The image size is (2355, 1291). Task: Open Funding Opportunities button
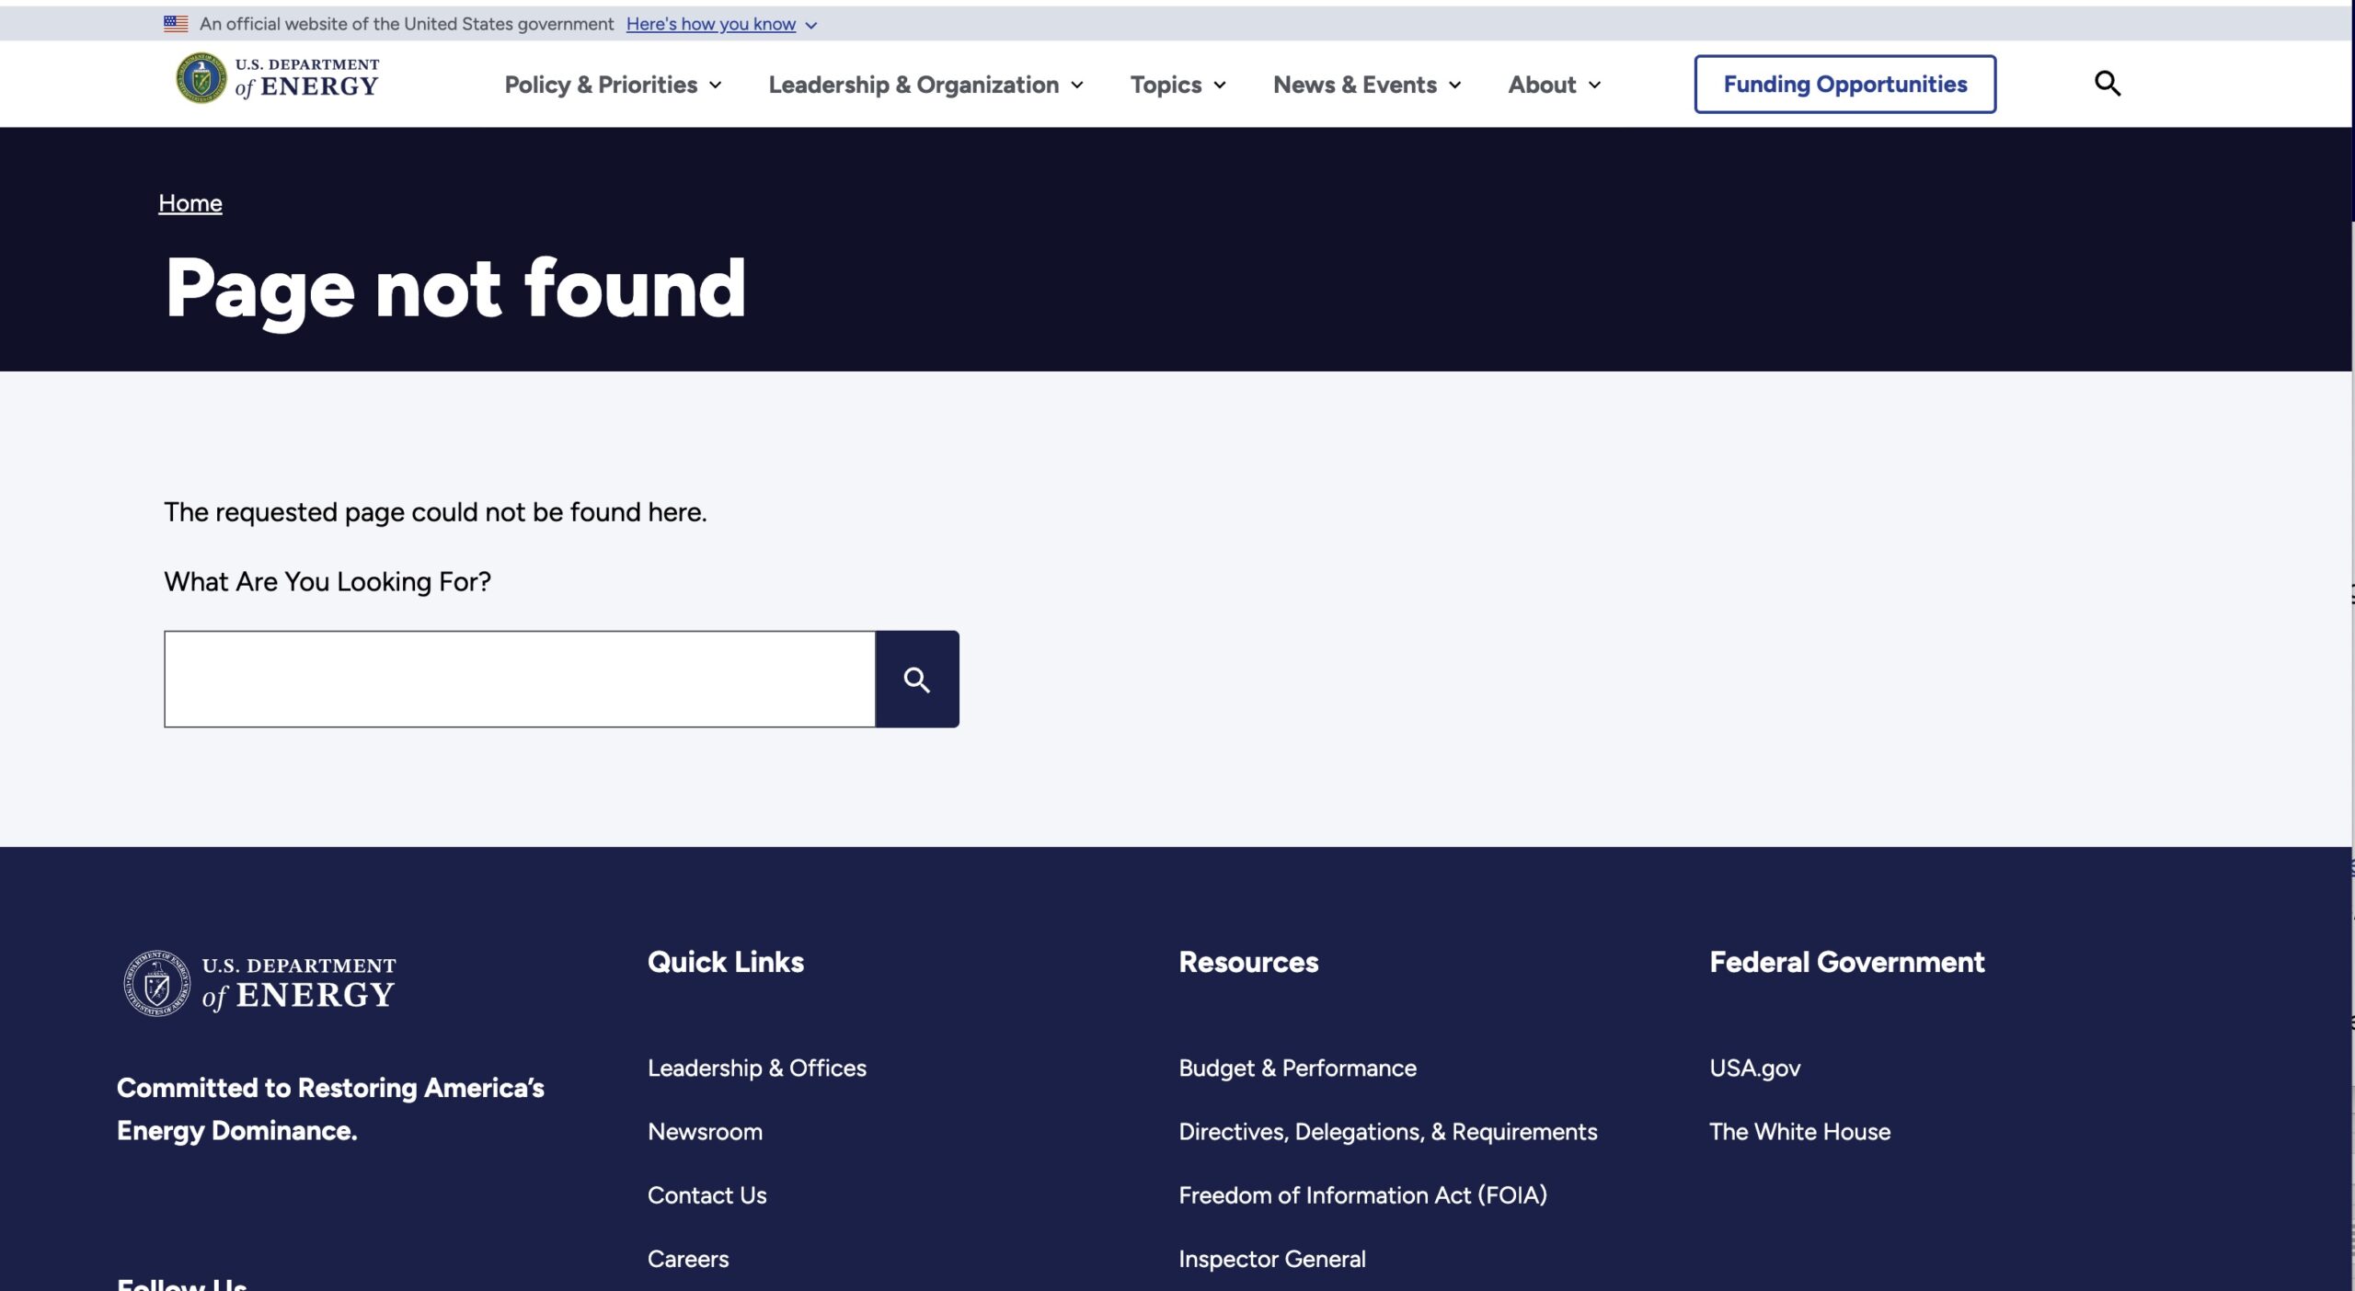1845,84
